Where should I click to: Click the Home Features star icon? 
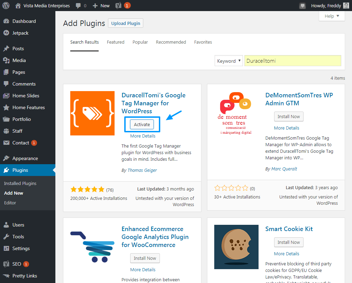[x=6, y=107]
